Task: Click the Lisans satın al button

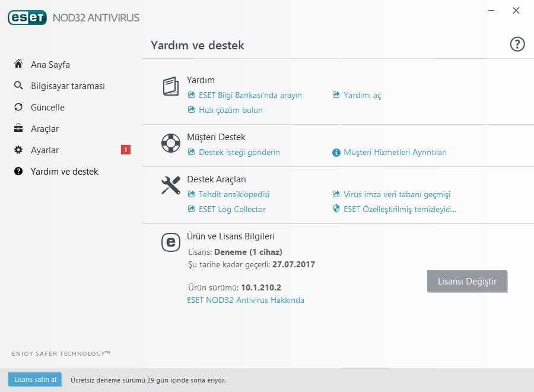Action: 35,380
